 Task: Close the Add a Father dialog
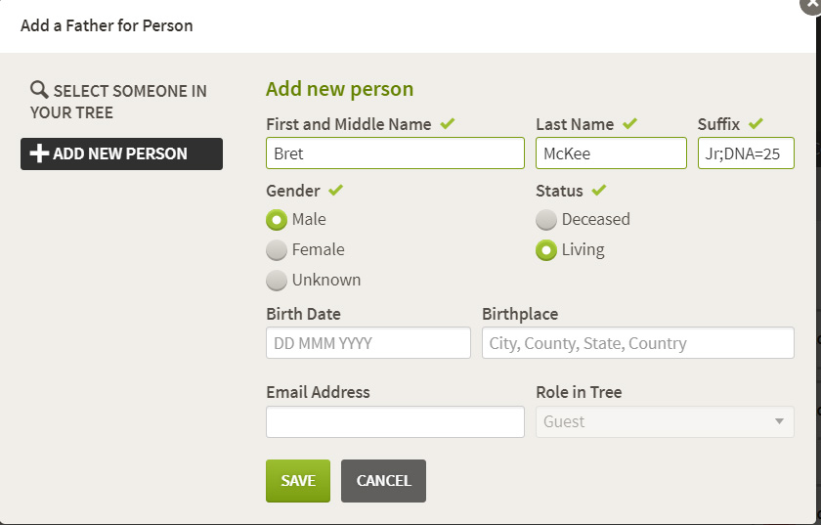click(810, 4)
